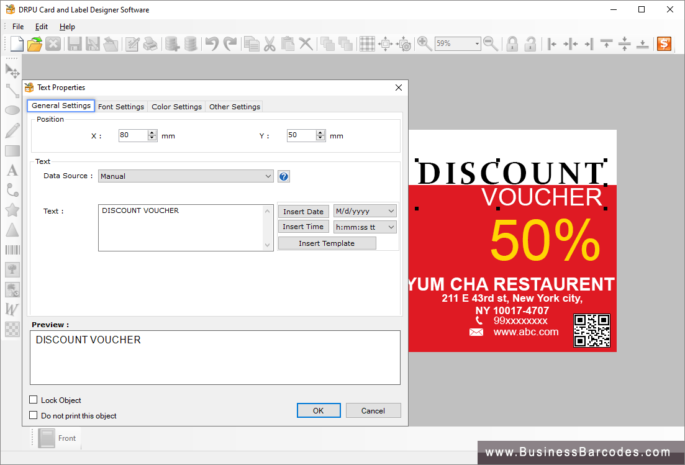The width and height of the screenshot is (685, 465).
Task: Click the X position input field
Action: pos(134,135)
